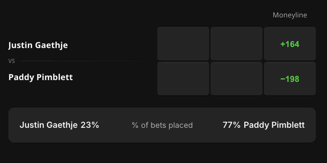327x163 pixels.
Task: Click the first empty odds cell in Gaethje's row
Action: 183,44
